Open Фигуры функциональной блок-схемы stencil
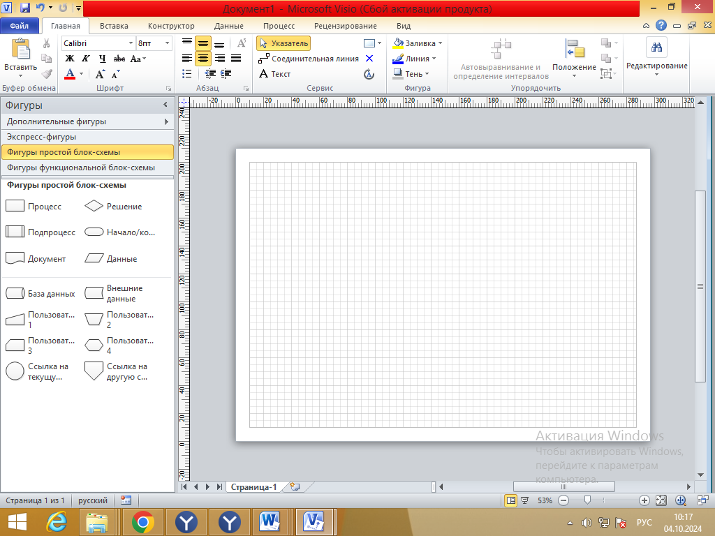Image resolution: width=715 pixels, height=536 pixels. [x=87, y=167]
